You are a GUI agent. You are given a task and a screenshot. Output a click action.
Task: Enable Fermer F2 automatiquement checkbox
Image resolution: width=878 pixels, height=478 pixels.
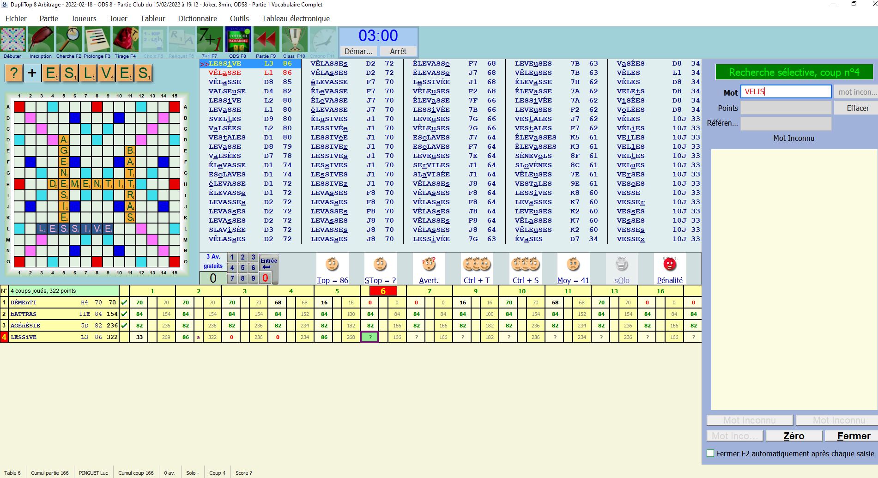click(711, 453)
